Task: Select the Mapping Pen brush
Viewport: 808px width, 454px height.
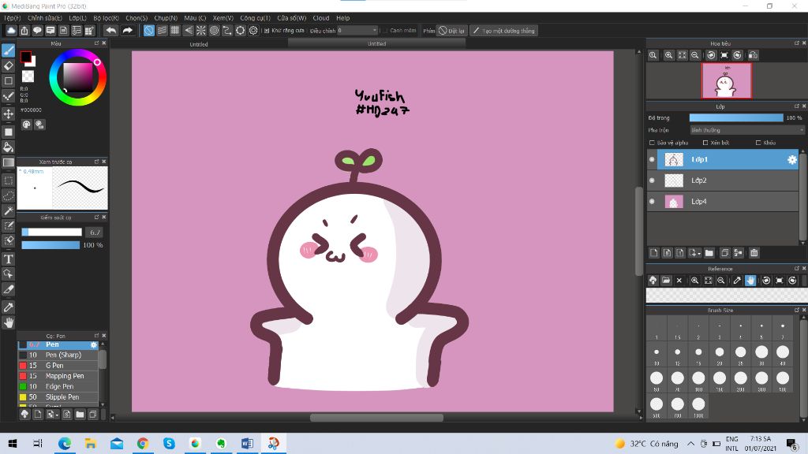Action: (x=58, y=376)
